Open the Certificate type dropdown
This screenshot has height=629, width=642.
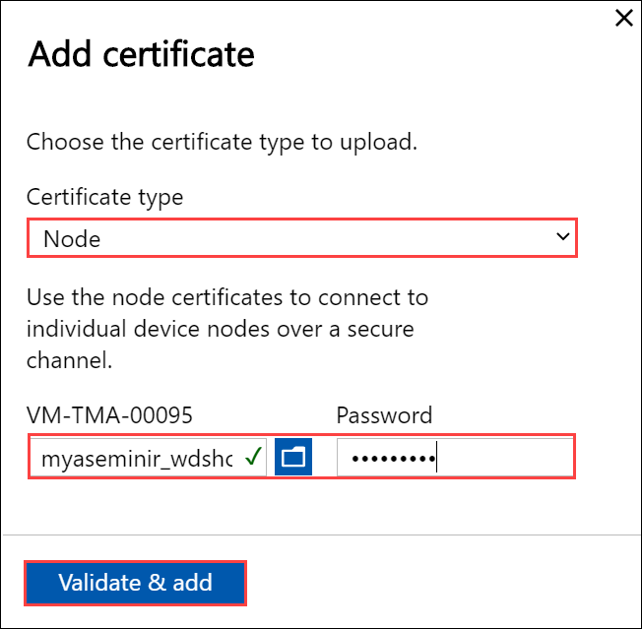point(300,238)
